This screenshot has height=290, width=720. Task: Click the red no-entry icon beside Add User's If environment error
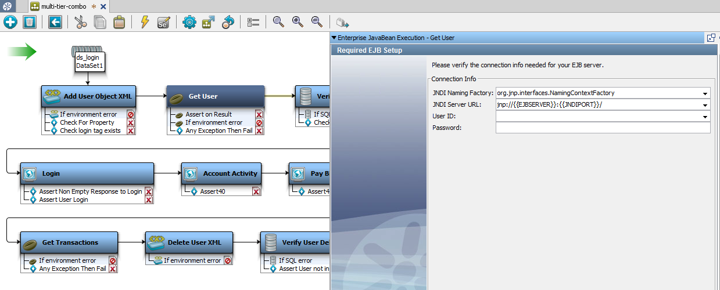(131, 114)
